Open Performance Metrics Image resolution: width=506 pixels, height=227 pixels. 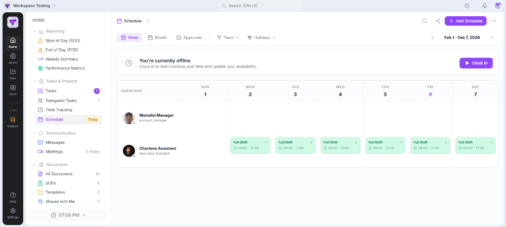[x=68, y=68]
